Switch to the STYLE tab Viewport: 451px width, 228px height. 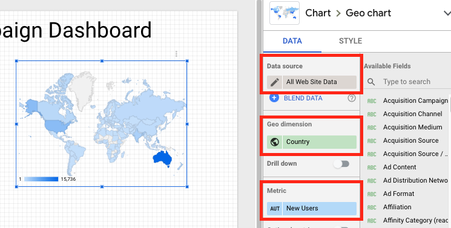click(x=351, y=41)
